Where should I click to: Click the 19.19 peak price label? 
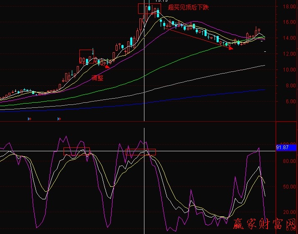(x=159, y=1)
